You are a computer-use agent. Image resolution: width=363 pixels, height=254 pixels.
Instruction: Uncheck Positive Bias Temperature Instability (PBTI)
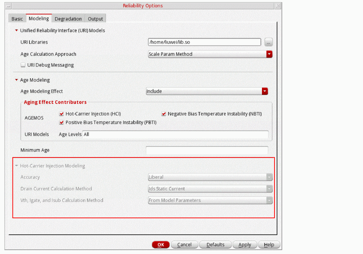61,122
